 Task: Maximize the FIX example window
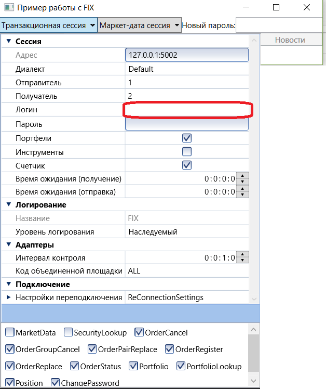click(276, 8)
